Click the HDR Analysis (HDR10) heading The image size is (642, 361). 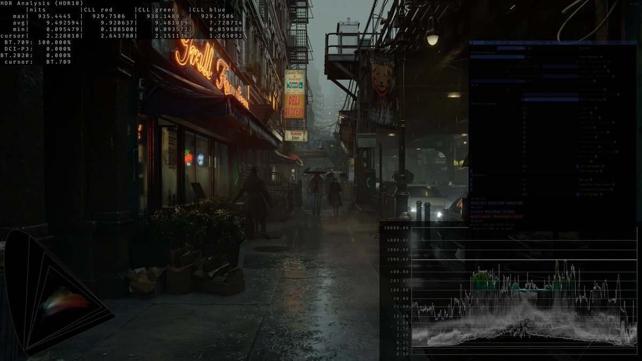[x=42, y=3]
